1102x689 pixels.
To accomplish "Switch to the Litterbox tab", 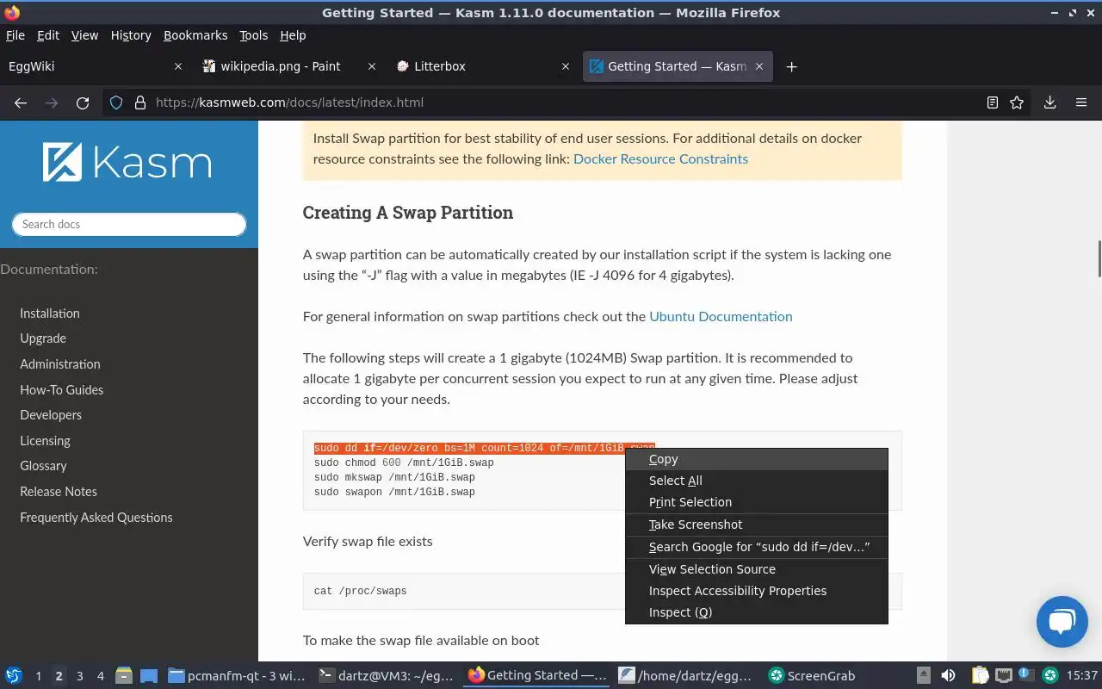I will pyautogui.click(x=484, y=66).
